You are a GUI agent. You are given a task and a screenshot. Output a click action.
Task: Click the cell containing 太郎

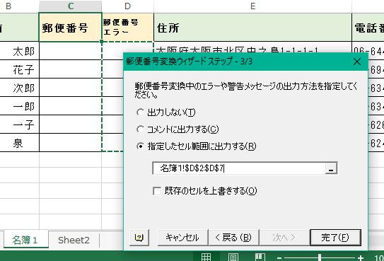(x=19, y=51)
